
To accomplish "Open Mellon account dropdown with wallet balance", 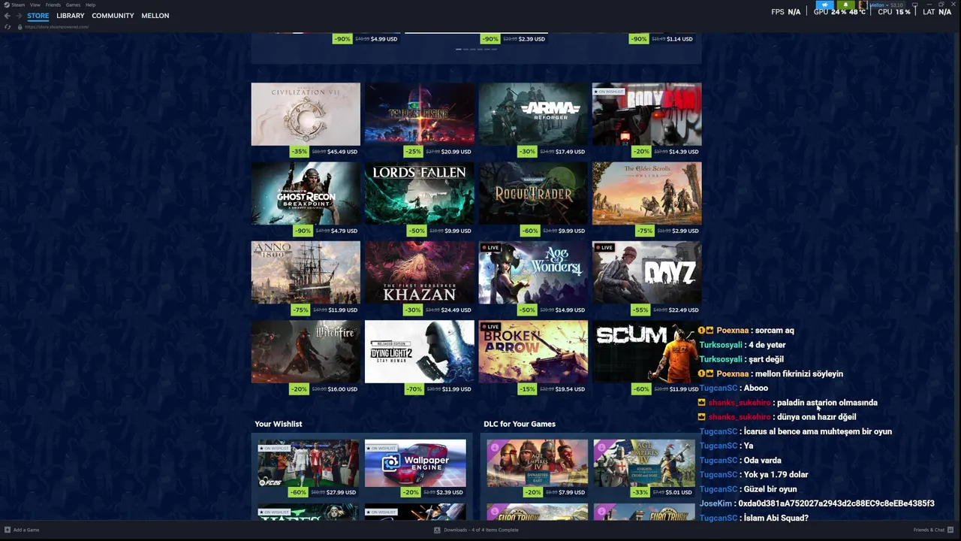I will point(887,5).
